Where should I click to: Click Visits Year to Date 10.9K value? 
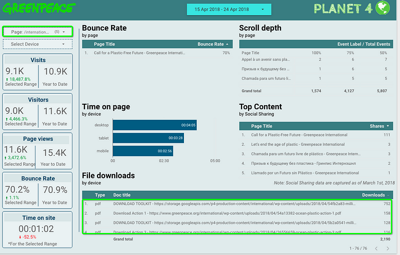coord(55,72)
